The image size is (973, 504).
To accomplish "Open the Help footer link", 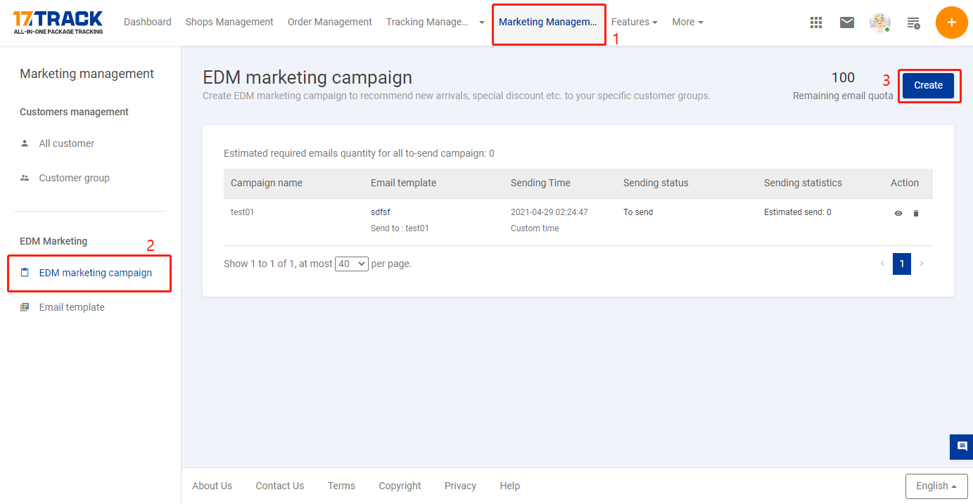I will pyautogui.click(x=510, y=486).
